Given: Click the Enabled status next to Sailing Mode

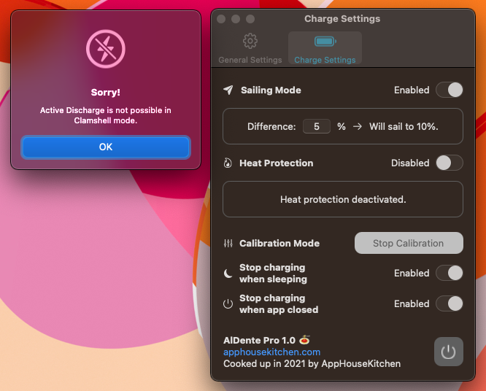Looking at the screenshot, I should [412, 90].
